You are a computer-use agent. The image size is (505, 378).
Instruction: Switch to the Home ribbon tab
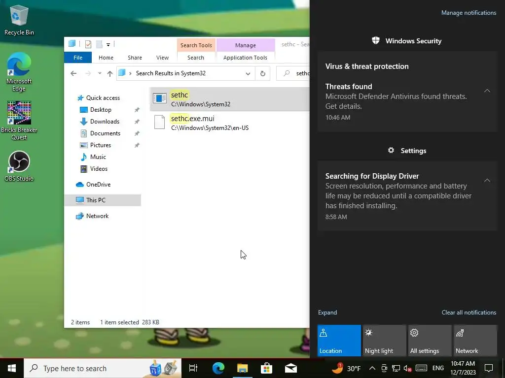[x=106, y=58]
